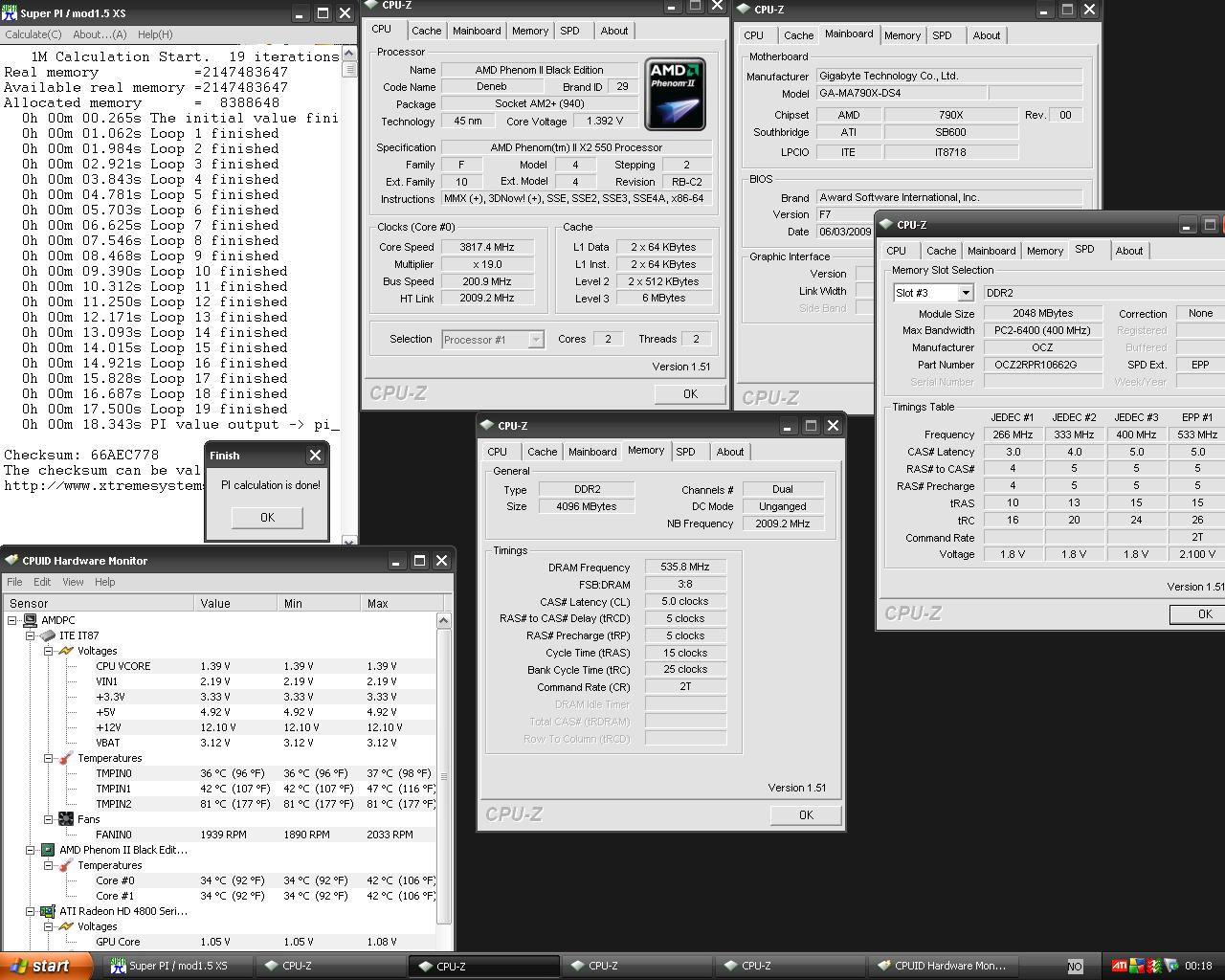This screenshot has height=980, width=1225.
Task: Open Hardware Monitor's Edit menu
Action: 42,582
